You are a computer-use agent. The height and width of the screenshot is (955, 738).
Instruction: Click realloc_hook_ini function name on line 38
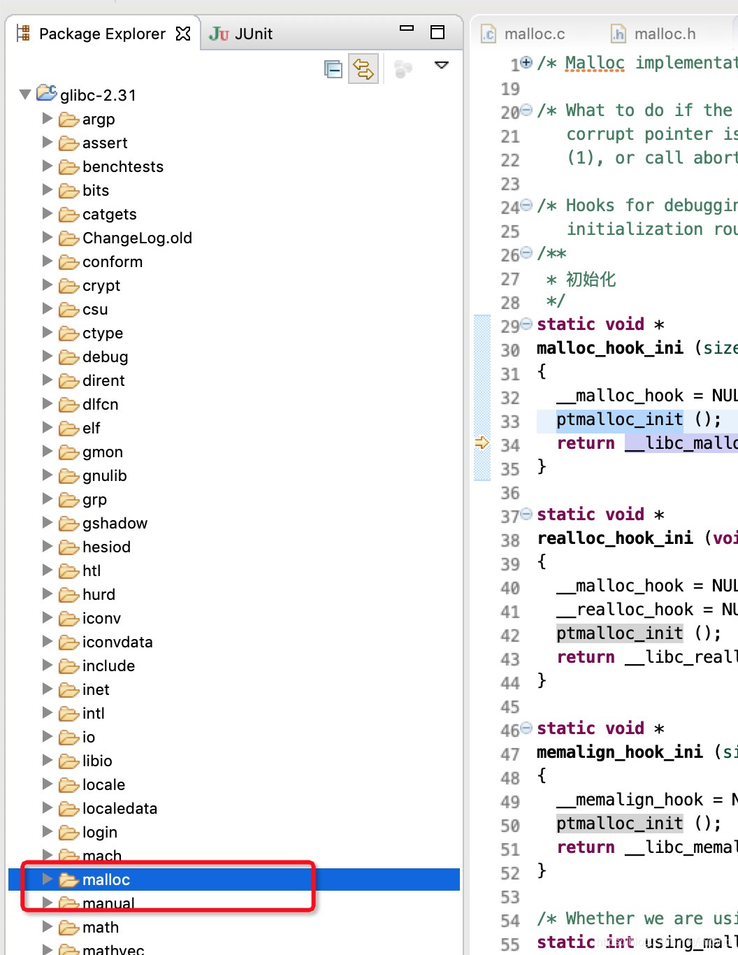(615, 538)
